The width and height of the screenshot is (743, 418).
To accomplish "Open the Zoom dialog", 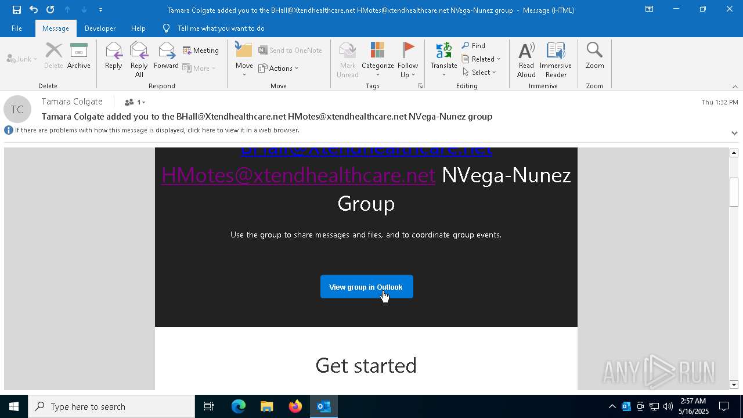I will pos(594,56).
